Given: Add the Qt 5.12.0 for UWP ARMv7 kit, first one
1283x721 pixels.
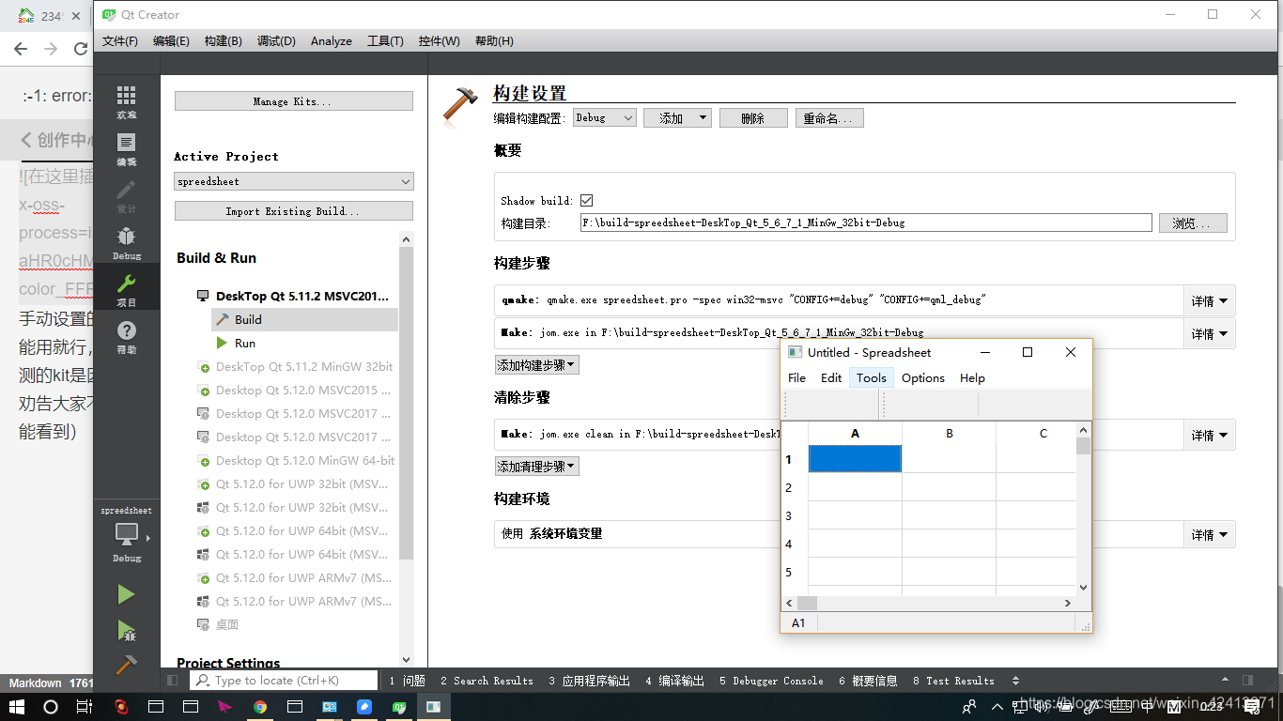Looking at the screenshot, I should click(x=295, y=577).
